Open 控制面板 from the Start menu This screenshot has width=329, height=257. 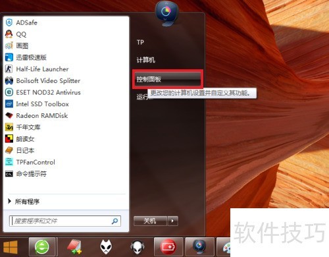pos(167,79)
